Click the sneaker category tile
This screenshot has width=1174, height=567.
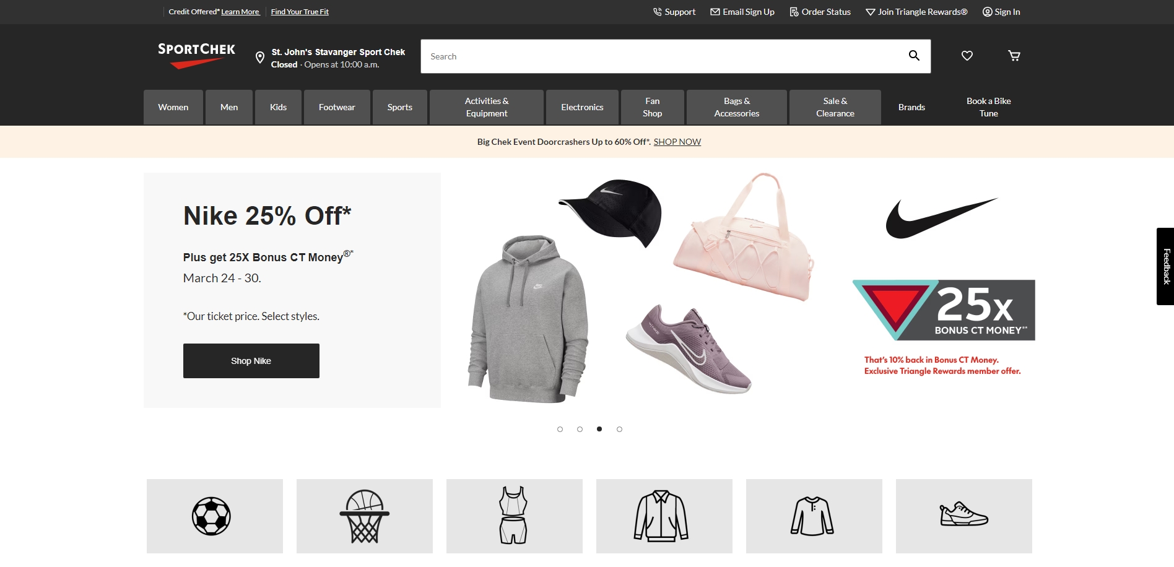(x=964, y=516)
